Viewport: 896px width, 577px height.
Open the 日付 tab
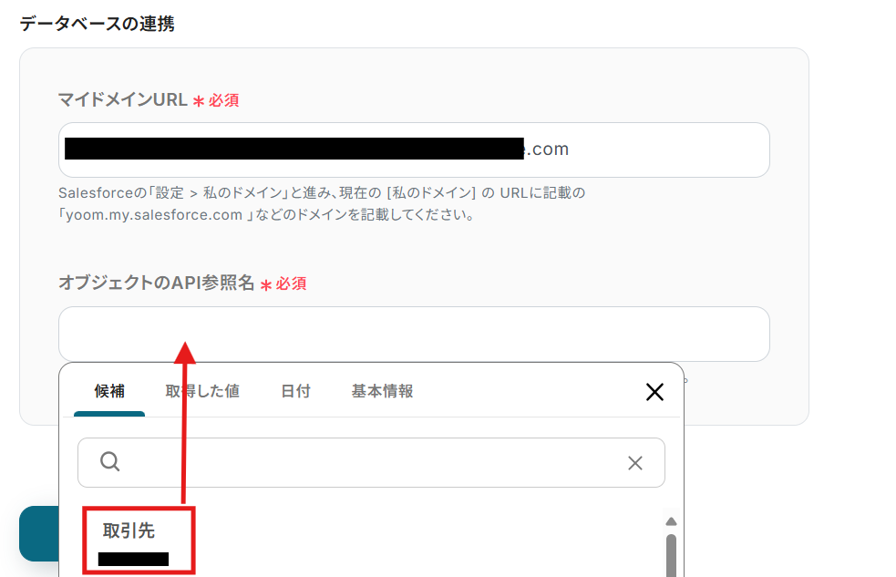(295, 391)
